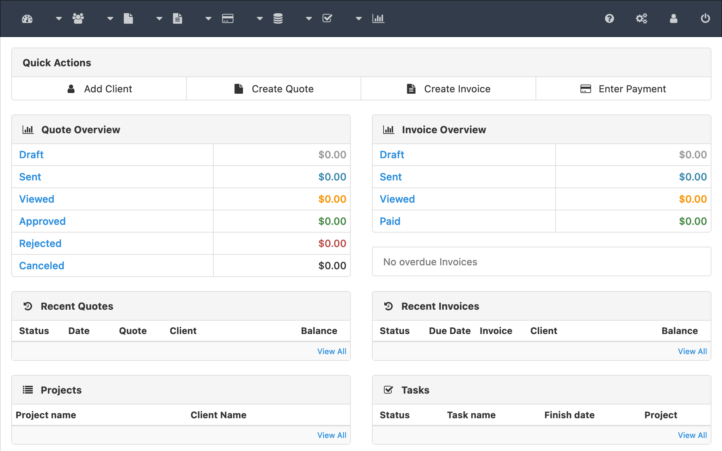Click the Clients group icon in navbar
722x451 pixels.
tap(78, 18)
